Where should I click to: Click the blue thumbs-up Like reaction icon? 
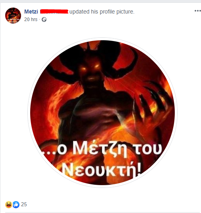[x=16, y=205]
